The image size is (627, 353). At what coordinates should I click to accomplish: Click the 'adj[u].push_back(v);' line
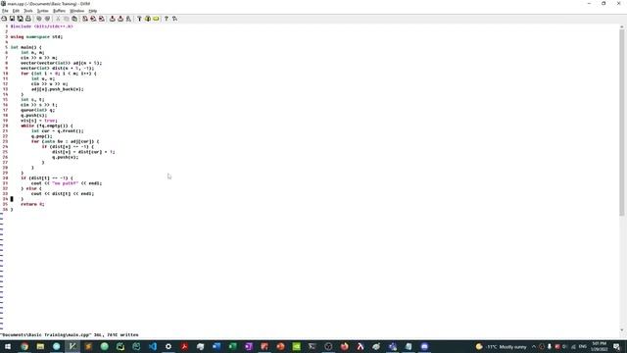click(x=58, y=89)
